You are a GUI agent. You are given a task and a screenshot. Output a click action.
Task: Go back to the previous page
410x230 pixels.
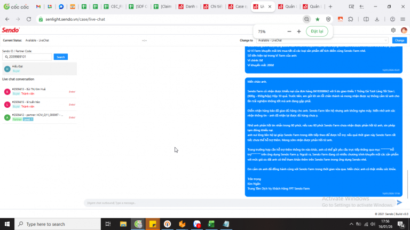tap(7, 19)
